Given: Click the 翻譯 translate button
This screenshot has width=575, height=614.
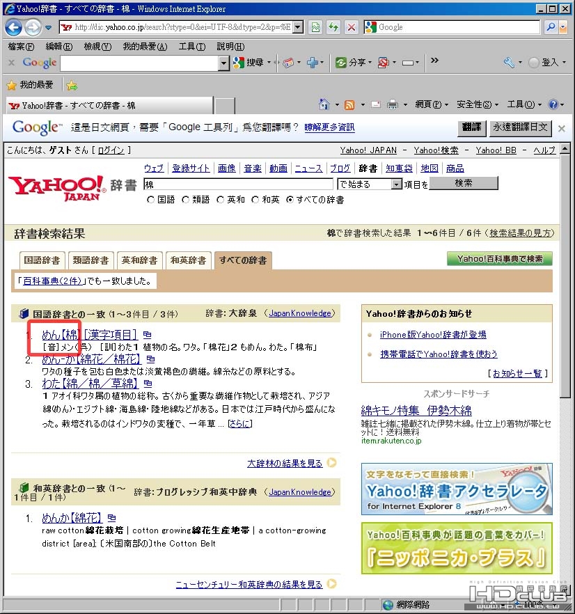Looking at the screenshot, I should (471, 127).
